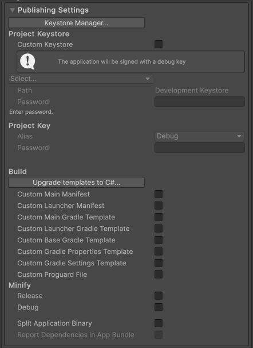Enable the Custom Keystore checkbox

[x=159, y=44]
